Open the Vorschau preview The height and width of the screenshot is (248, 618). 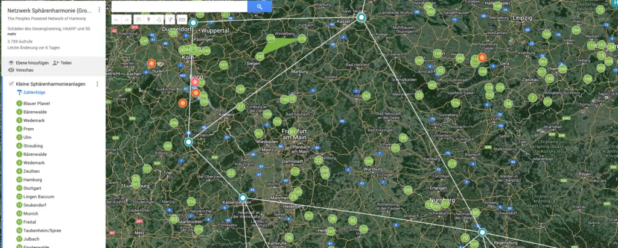tap(21, 70)
